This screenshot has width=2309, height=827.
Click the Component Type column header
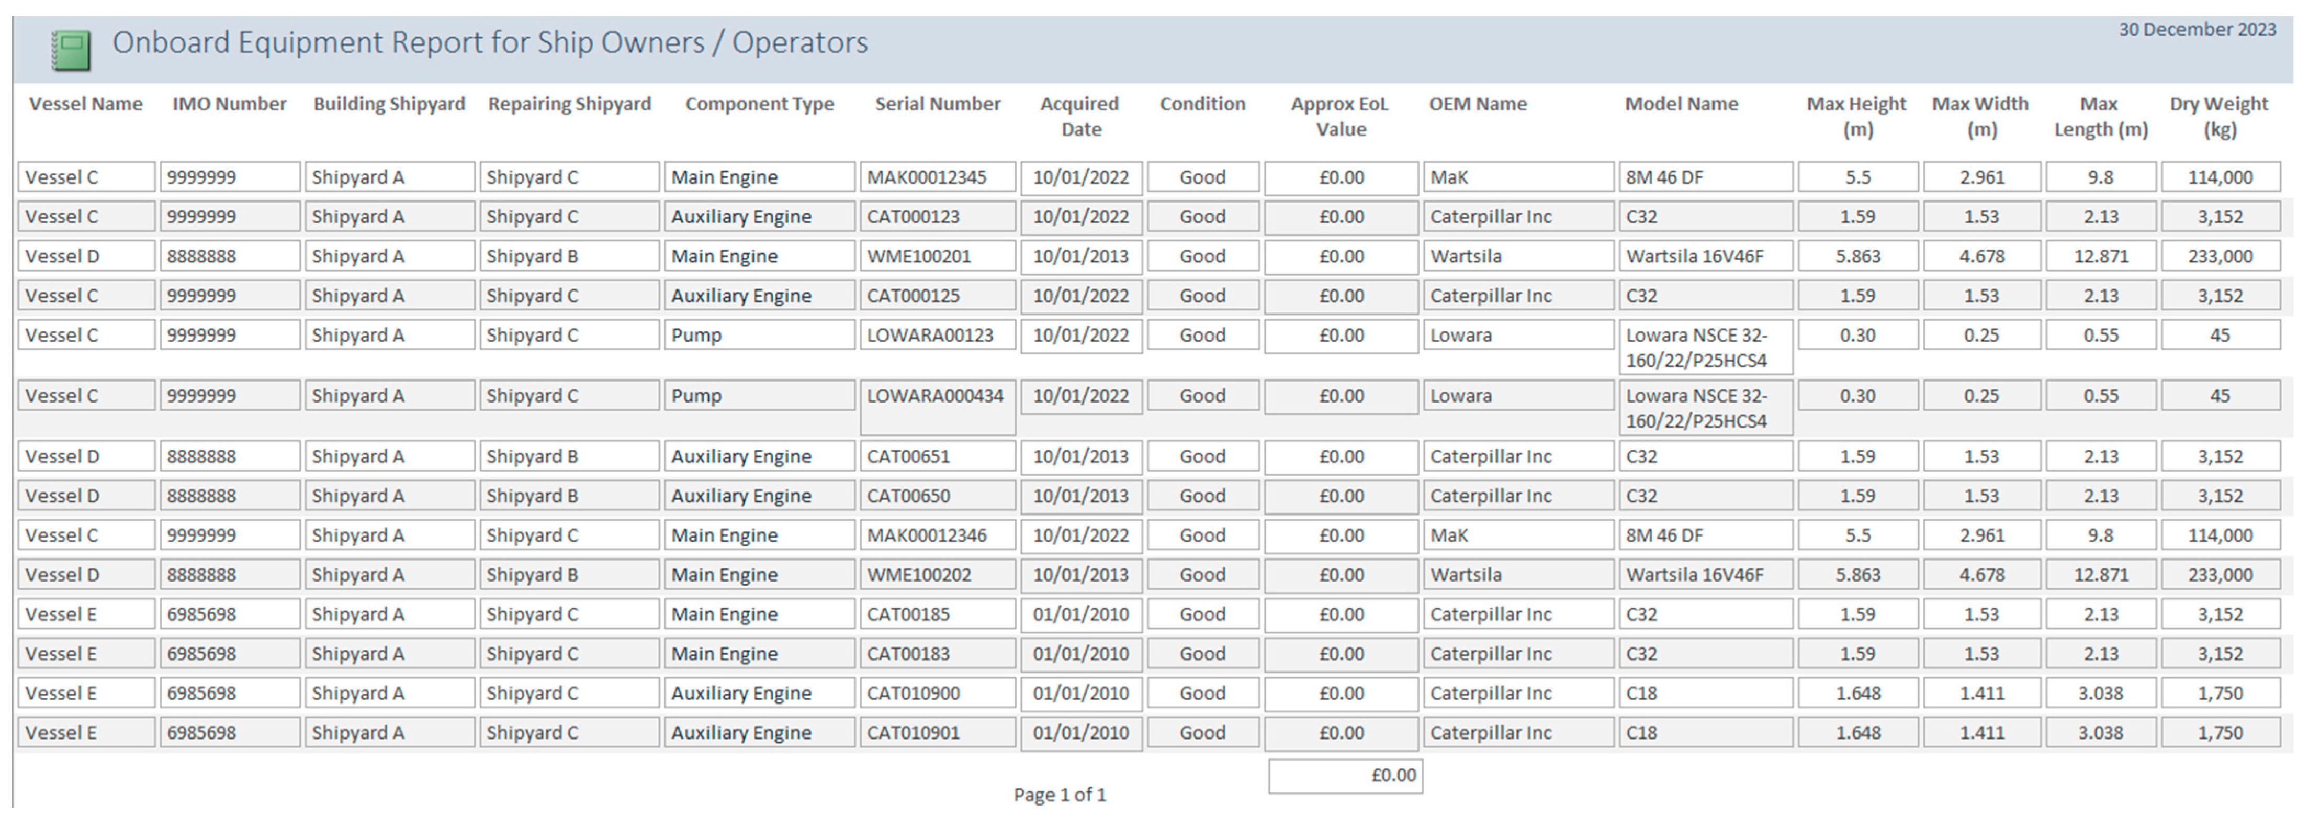(x=758, y=104)
